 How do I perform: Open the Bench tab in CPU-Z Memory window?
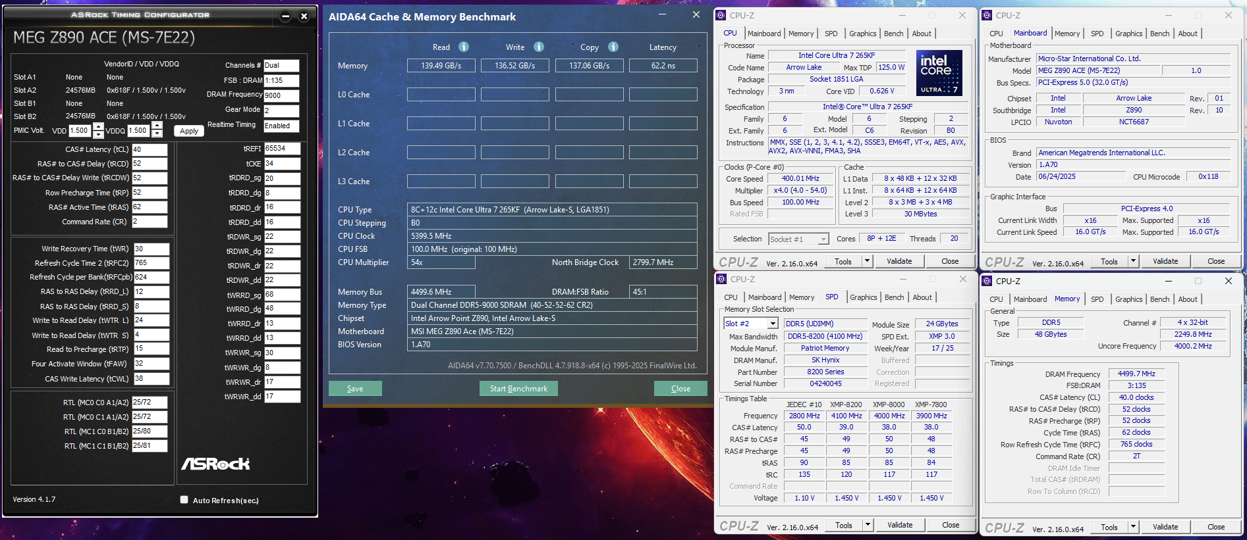[x=1159, y=299]
